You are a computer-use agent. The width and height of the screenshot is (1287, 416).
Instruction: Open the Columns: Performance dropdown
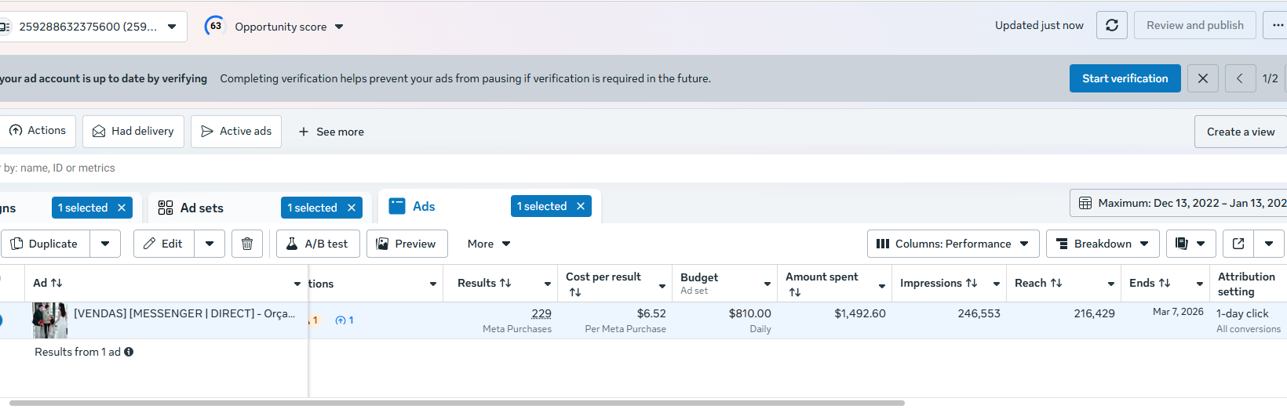[x=953, y=244]
